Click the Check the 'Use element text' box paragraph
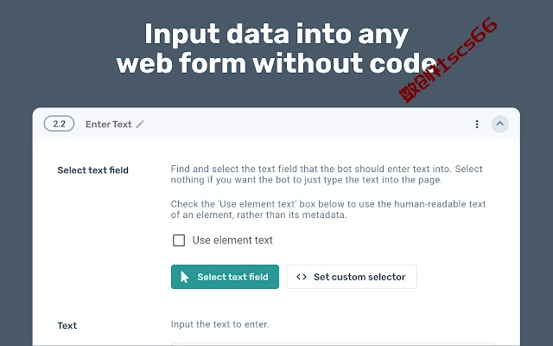Screen dimensions: 553x346 point(328,209)
